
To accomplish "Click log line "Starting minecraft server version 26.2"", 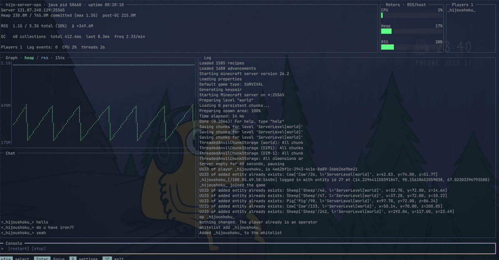I will pos(244,74).
